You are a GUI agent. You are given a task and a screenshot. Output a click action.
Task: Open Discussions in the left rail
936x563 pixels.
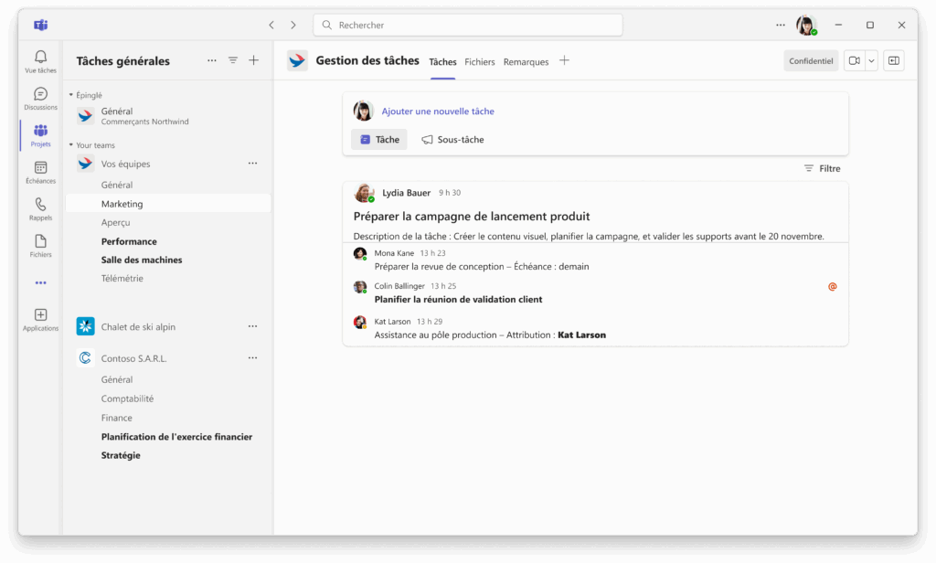[40, 99]
